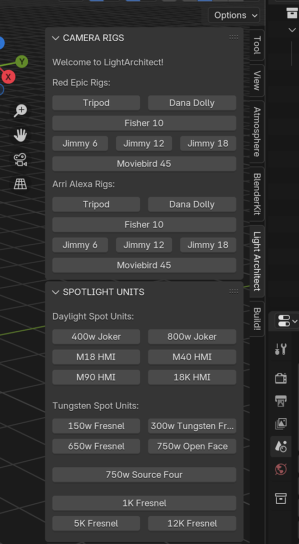Open the Scene properties icon
Viewport: 299px width, 544px height.
(281, 446)
